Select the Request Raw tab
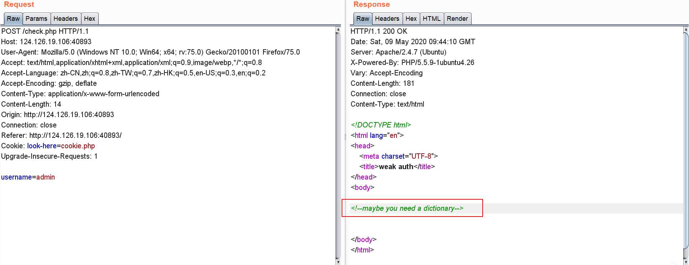 (x=13, y=19)
